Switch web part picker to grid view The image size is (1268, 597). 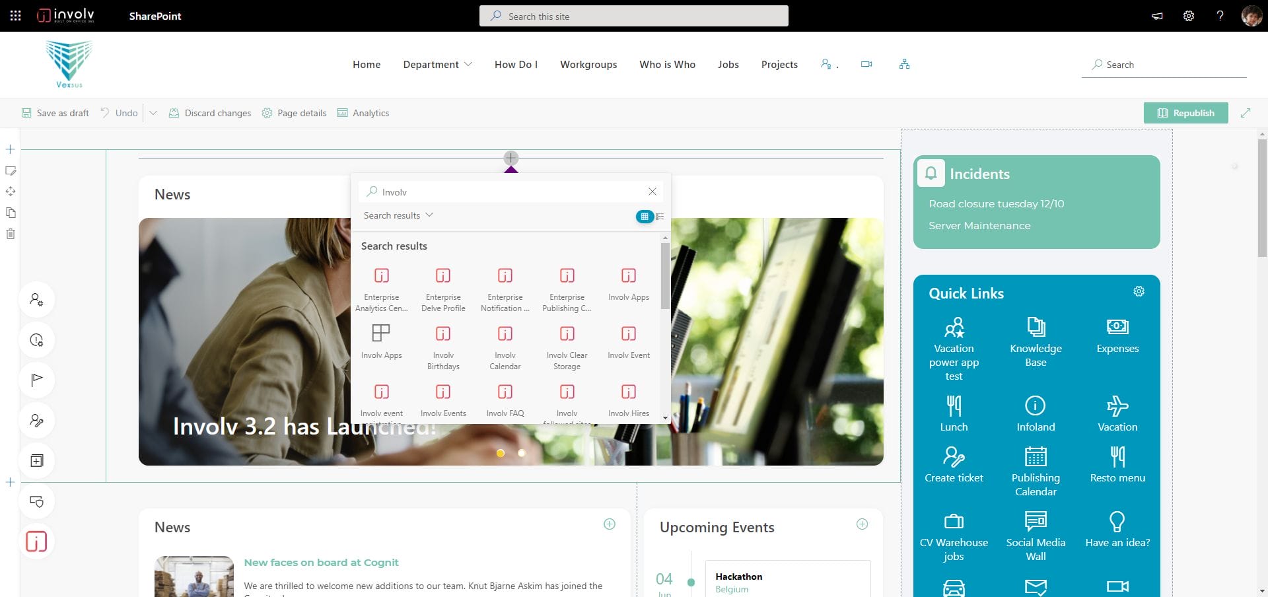(x=644, y=217)
